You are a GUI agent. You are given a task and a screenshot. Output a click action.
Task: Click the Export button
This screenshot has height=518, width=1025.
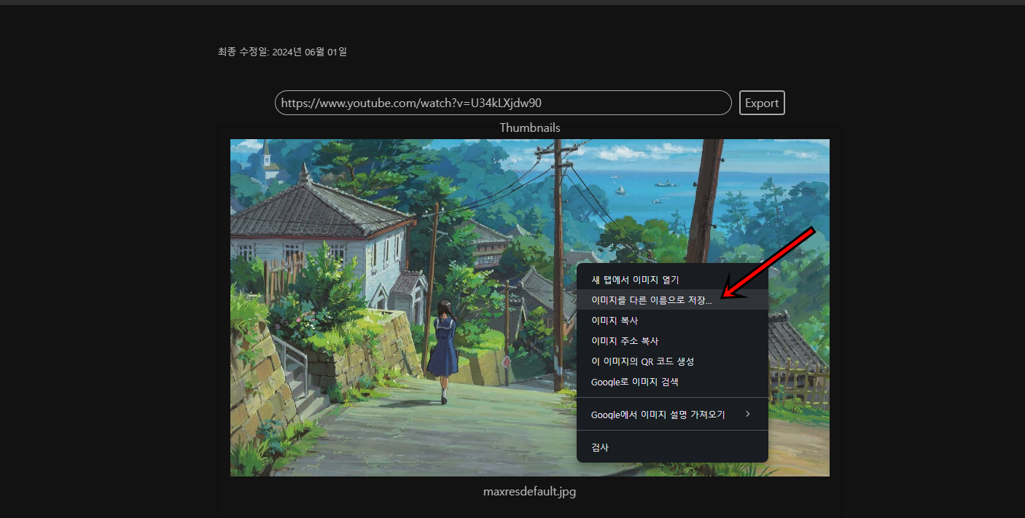point(762,103)
